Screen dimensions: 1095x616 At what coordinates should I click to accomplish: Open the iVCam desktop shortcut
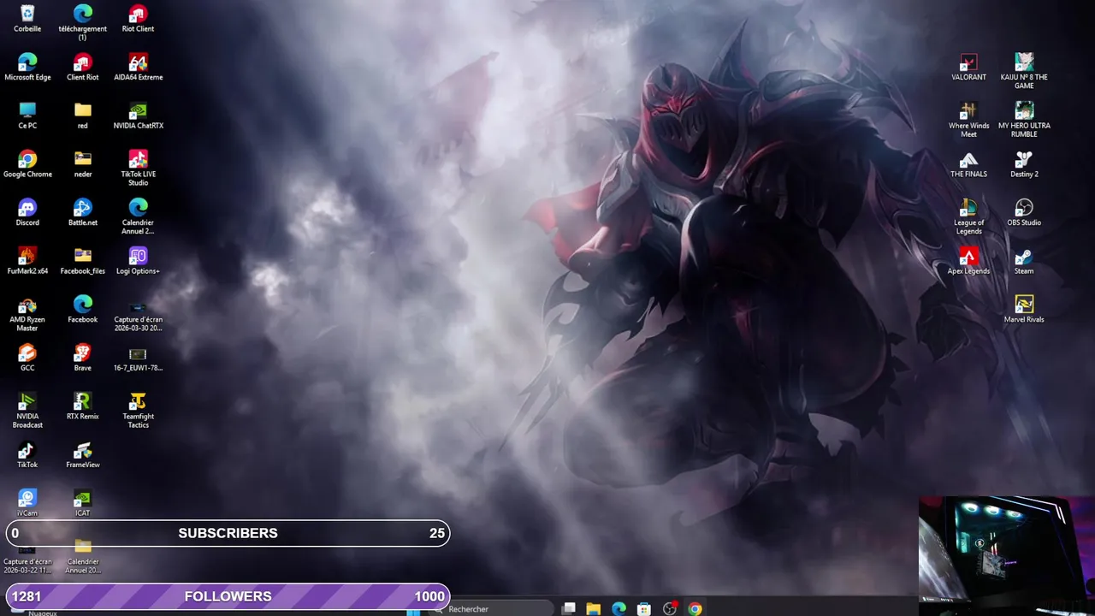point(27,498)
